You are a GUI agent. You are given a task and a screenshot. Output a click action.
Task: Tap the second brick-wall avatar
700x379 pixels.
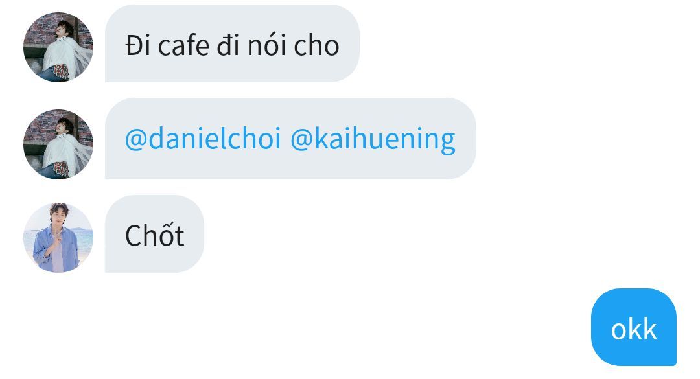58,144
